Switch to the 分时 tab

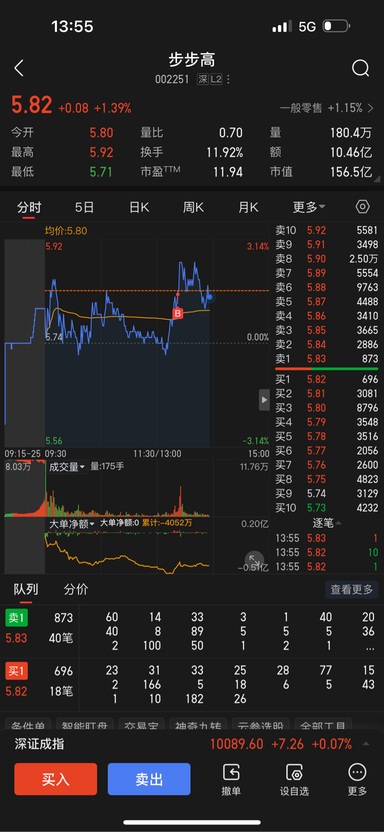coord(29,207)
